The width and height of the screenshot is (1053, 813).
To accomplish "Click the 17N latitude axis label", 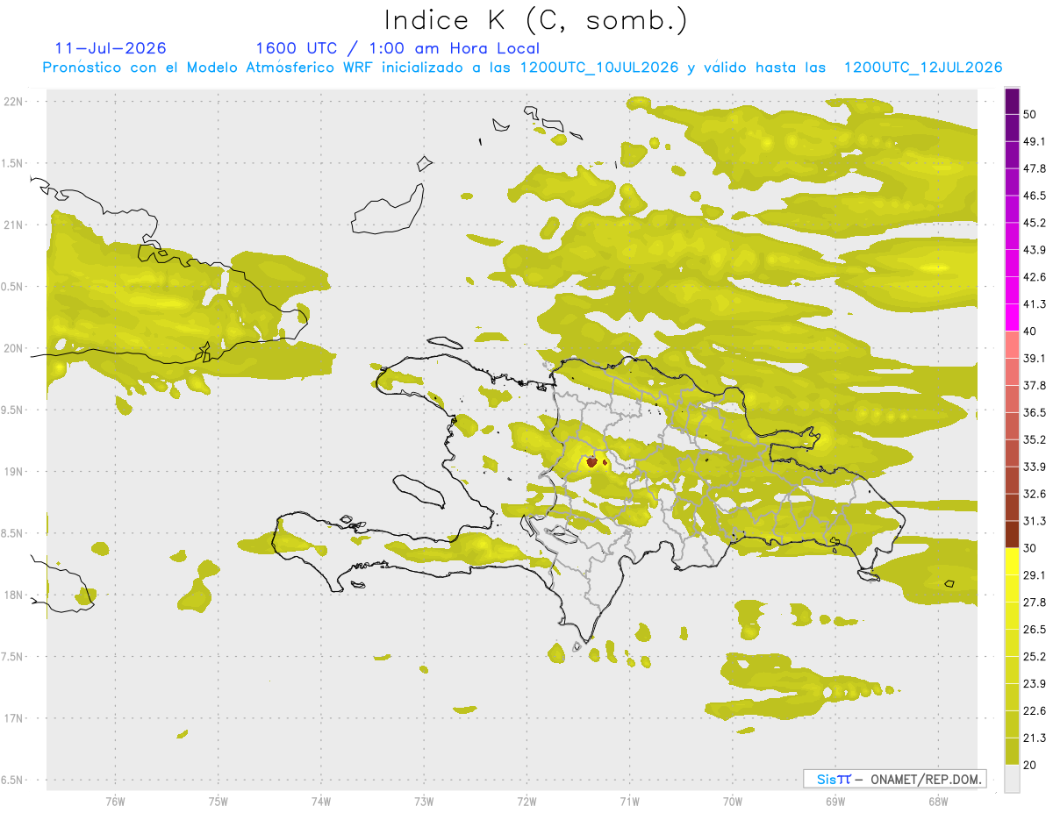I will click(14, 718).
